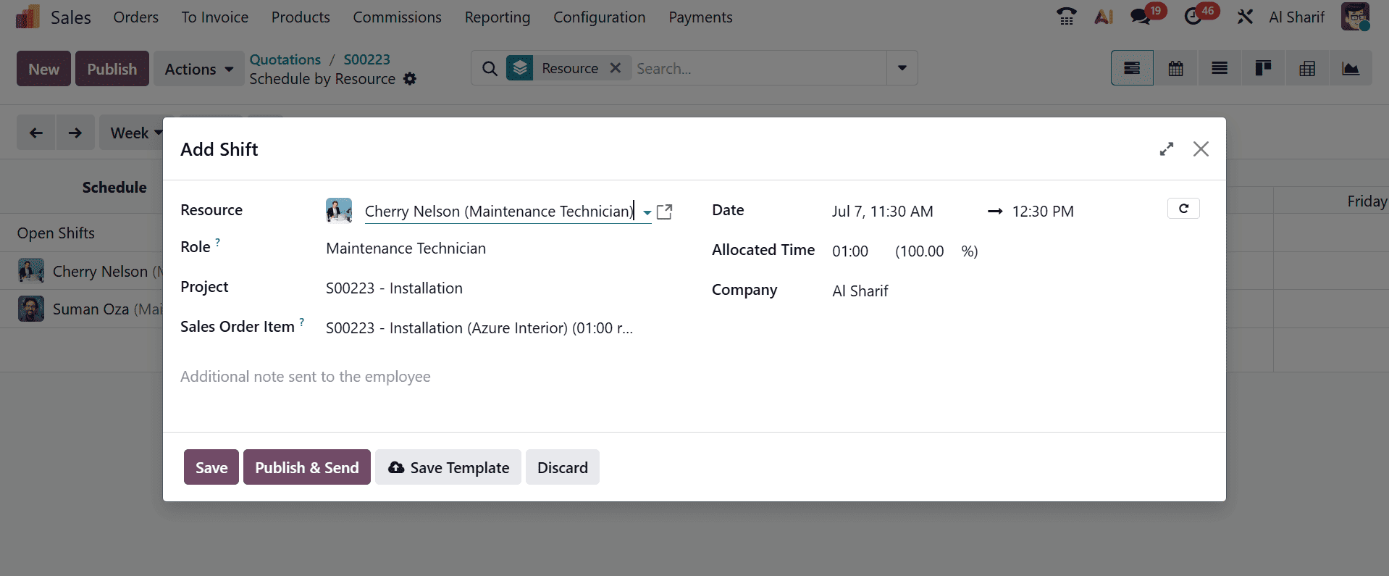Click the Resource group-by layers icon
The image size is (1389, 576).
[x=520, y=68]
